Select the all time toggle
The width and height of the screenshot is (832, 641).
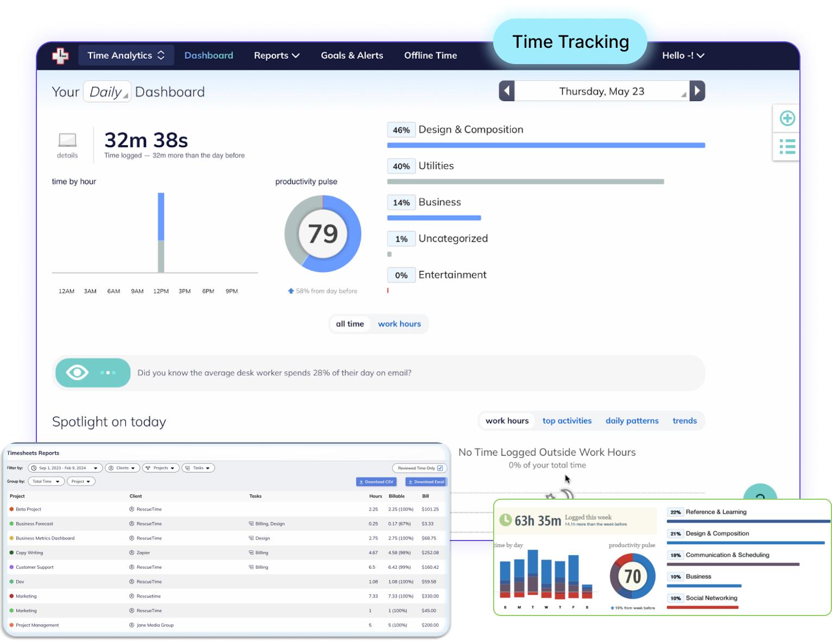coord(350,324)
